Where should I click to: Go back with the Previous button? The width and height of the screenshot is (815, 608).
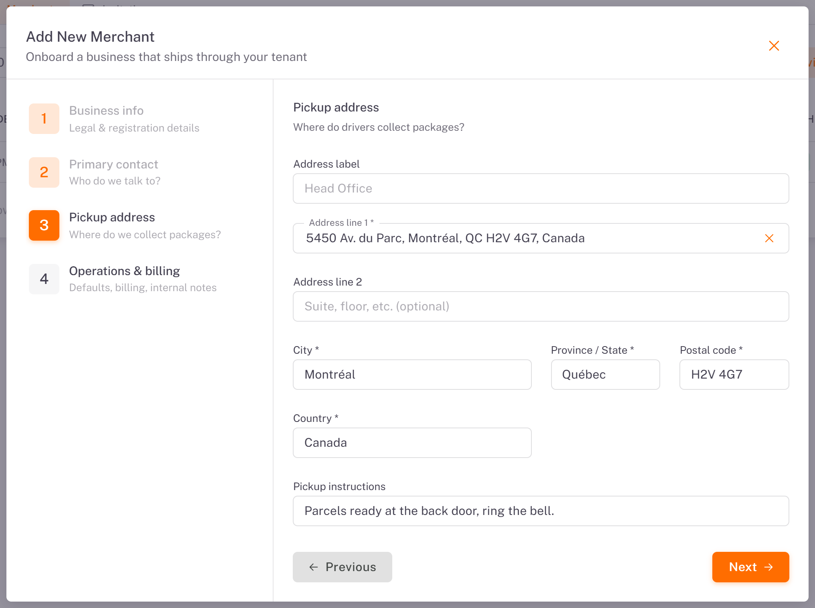coord(342,567)
